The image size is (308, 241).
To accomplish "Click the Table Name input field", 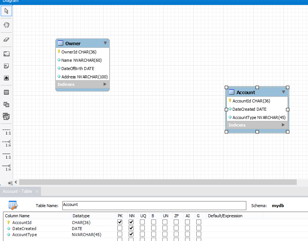I will coord(154,205).
